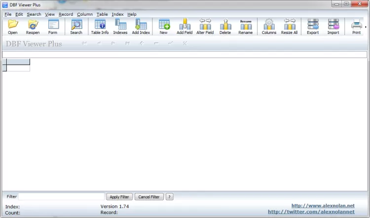Visit the alexnolan.net link
The image size is (370, 218).
(323, 206)
